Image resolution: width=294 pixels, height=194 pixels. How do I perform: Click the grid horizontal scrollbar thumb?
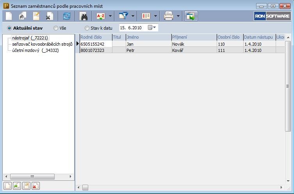[x=86, y=187]
